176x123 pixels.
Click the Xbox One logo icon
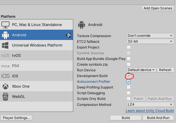(5, 86)
